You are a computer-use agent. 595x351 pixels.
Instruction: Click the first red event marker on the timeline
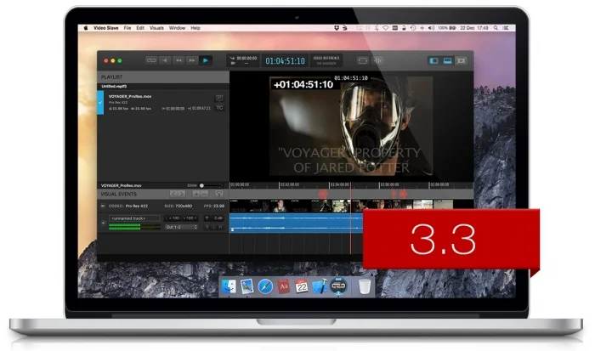click(x=323, y=194)
